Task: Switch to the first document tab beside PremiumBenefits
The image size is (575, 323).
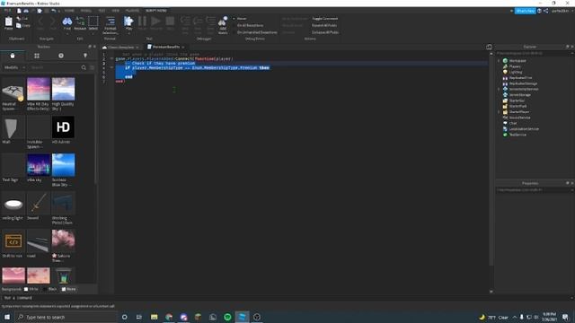Action: click(120, 48)
